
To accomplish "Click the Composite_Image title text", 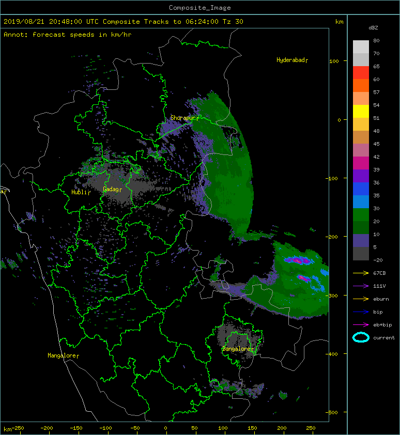I will click(200, 8).
